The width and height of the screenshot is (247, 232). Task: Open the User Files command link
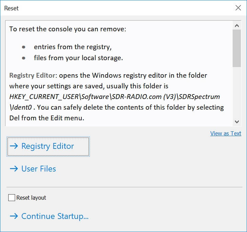38,169
